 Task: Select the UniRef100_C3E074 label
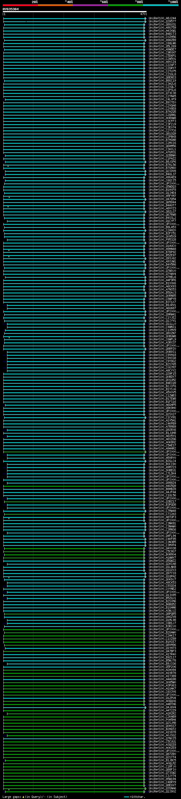162,127
